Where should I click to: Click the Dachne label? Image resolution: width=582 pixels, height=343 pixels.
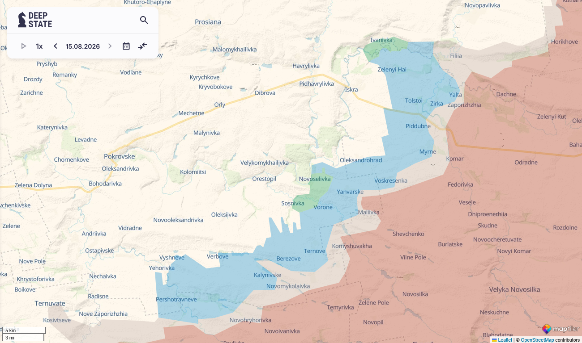(506, 94)
